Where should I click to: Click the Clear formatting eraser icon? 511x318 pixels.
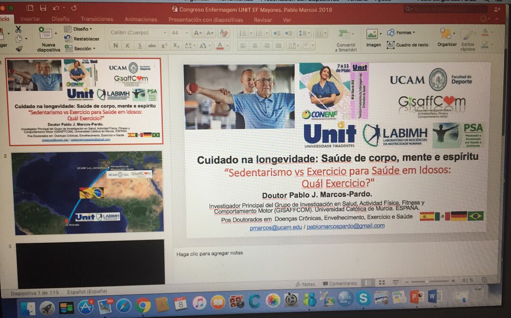tap(224, 33)
